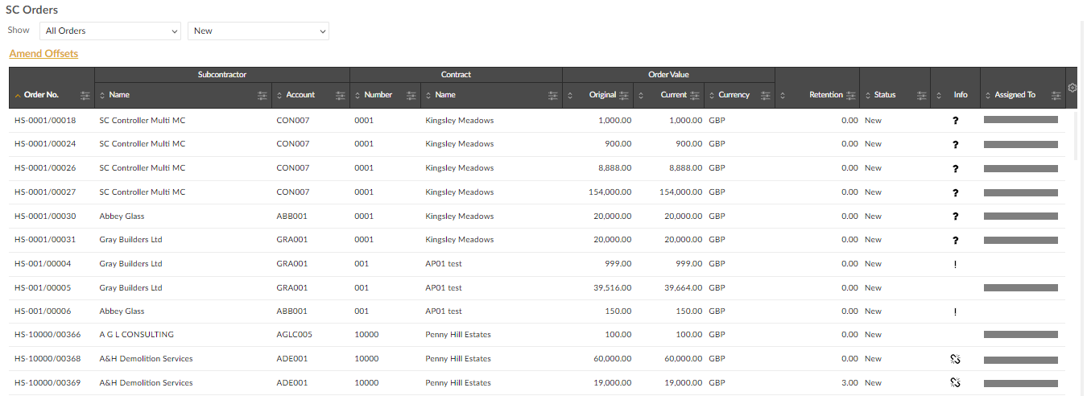Click the Assigned To column filter icon
1087x396 pixels.
tap(1056, 95)
